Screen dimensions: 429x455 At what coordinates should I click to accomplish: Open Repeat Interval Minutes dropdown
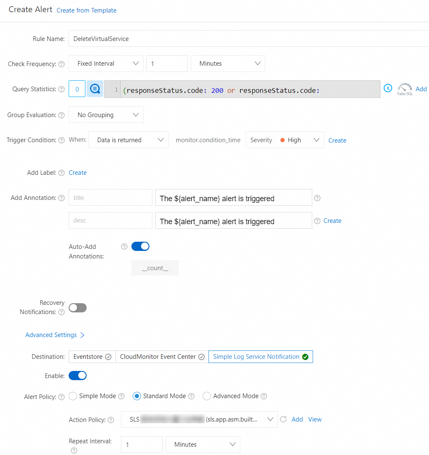pyautogui.click(x=203, y=445)
